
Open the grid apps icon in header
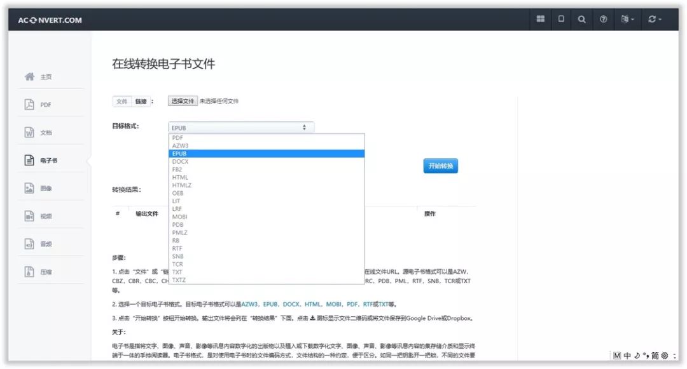(x=541, y=19)
